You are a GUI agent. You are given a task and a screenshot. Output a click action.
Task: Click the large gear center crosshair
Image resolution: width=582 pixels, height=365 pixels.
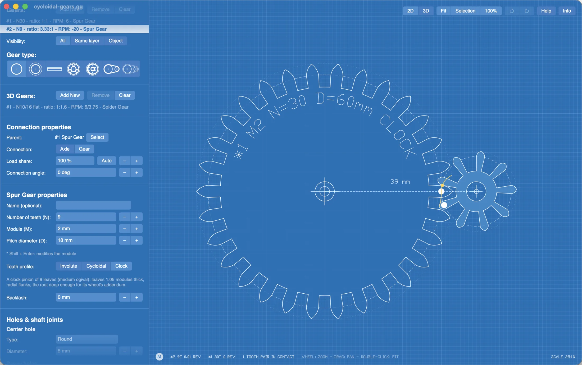tap(325, 191)
